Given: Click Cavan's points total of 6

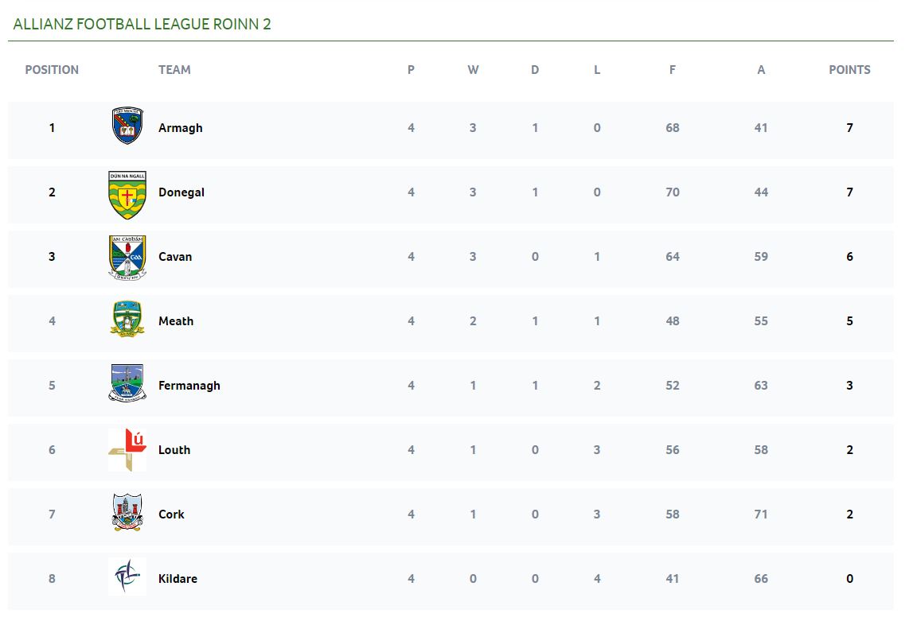Looking at the screenshot, I should 849,257.
